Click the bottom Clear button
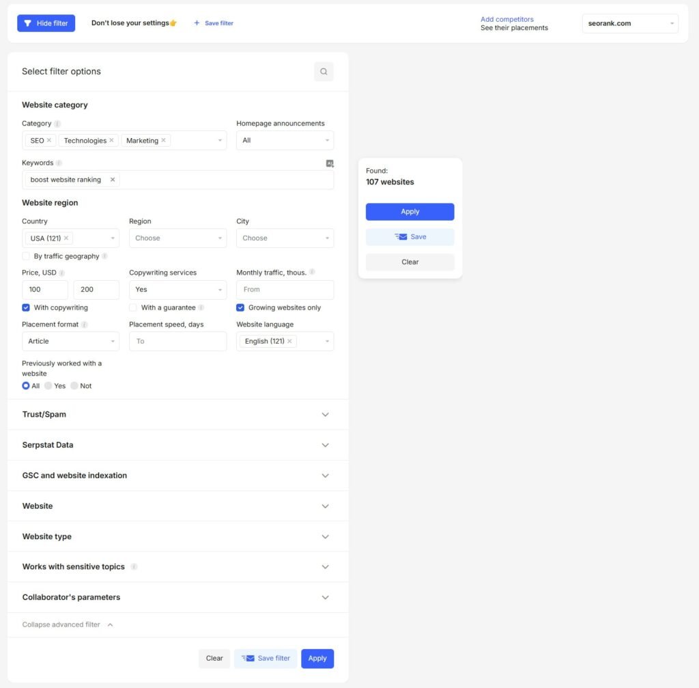The height and width of the screenshot is (688, 699). click(x=214, y=659)
